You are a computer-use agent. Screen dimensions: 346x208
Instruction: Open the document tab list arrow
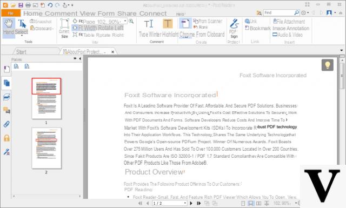(x=341, y=50)
